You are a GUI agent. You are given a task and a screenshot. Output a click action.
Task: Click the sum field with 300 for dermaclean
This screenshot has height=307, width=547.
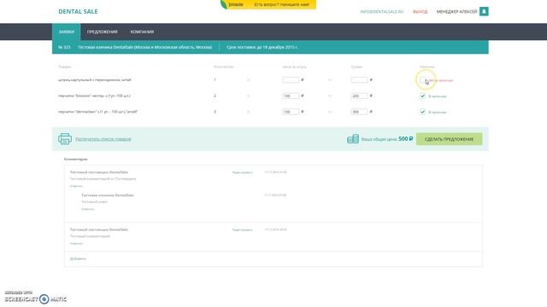pyautogui.click(x=359, y=112)
